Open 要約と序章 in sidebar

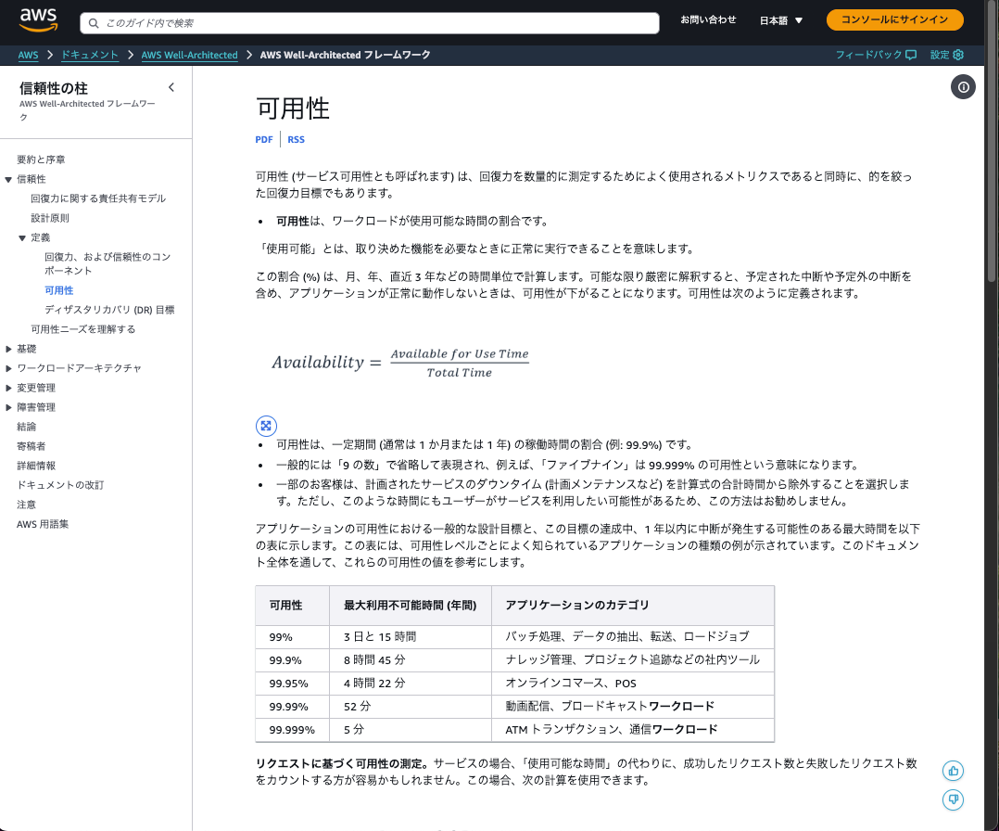(41, 160)
